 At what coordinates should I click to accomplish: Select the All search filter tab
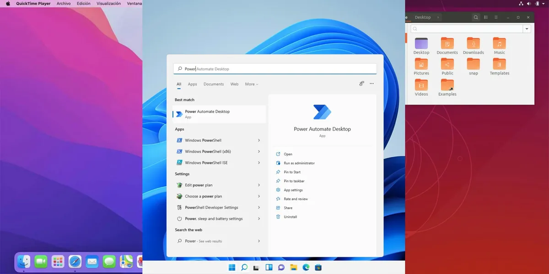click(179, 84)
